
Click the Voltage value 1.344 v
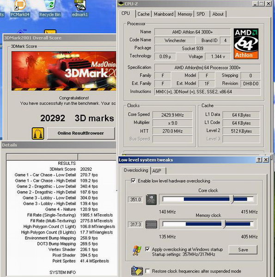pyautogui.click(x=218, y=56)
